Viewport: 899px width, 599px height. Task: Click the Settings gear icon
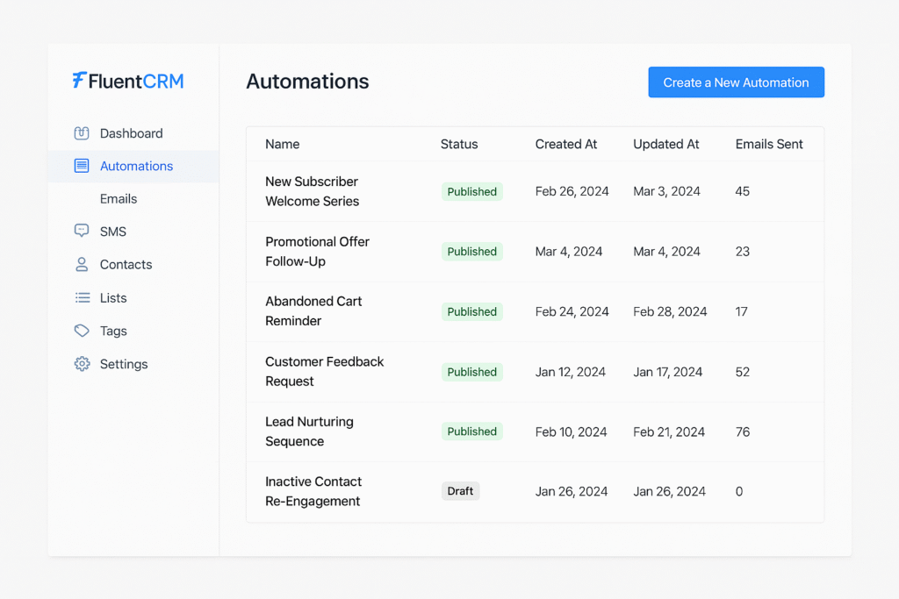pos(82,364)
